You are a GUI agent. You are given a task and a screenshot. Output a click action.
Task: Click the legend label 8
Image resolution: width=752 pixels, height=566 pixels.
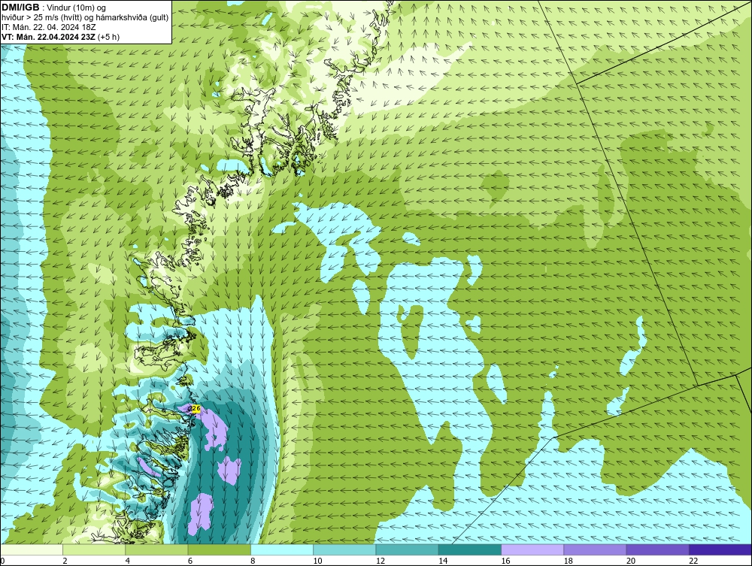[253, 561]
